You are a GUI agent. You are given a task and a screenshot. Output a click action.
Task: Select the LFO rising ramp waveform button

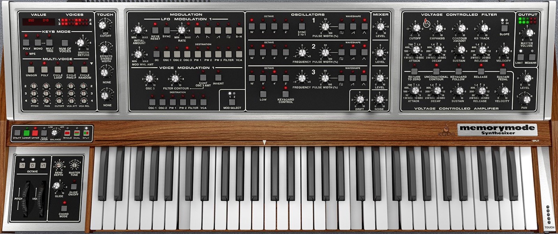click(x=218, y=30)
